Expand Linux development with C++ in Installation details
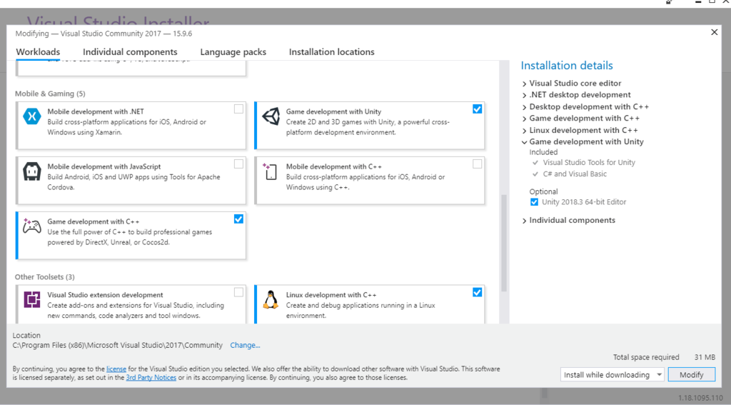The height and width of the screenshot is (405, 731). [525, 131]
